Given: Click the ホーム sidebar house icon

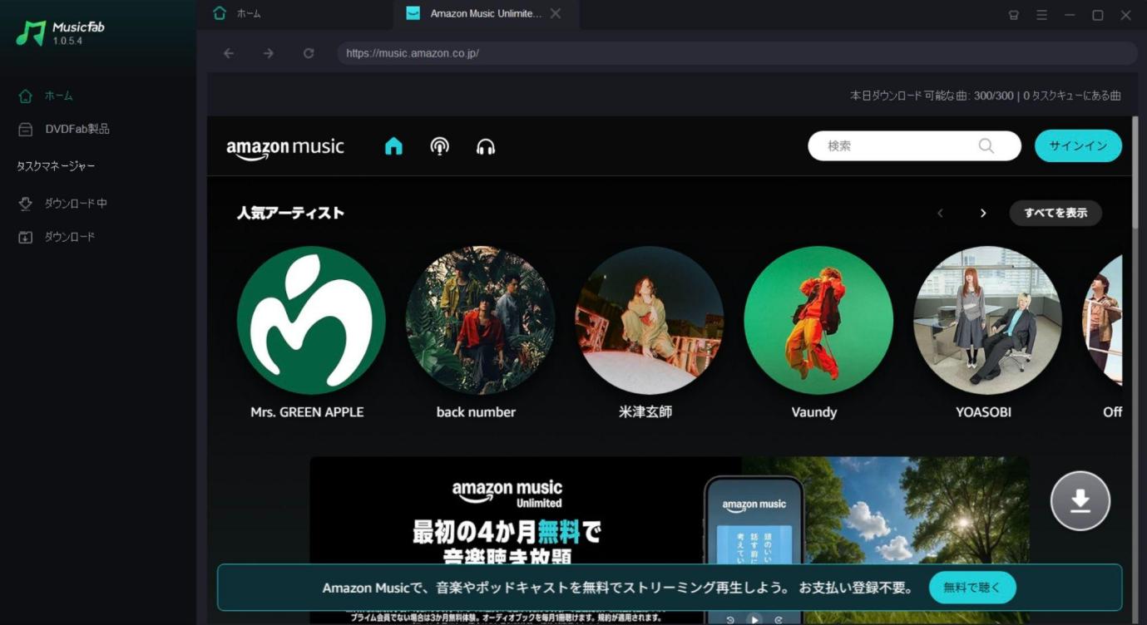Looking at the screenshot, I should coord(26,96).
